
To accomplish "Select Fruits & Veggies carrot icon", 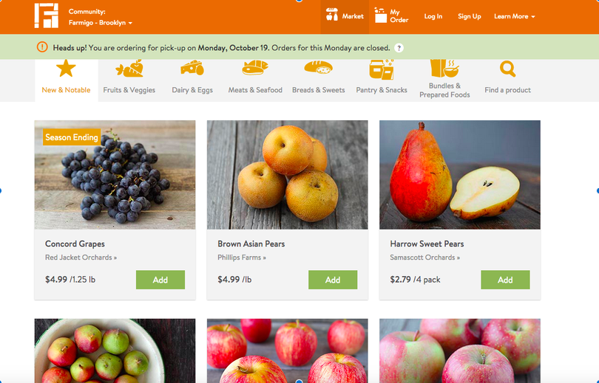I will coord(129,69).
